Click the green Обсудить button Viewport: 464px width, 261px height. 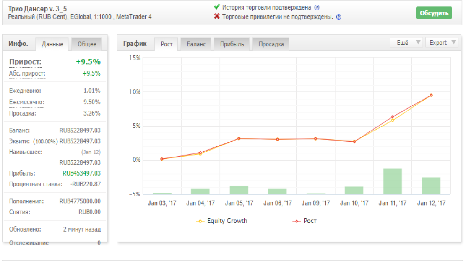pos(434,13)
